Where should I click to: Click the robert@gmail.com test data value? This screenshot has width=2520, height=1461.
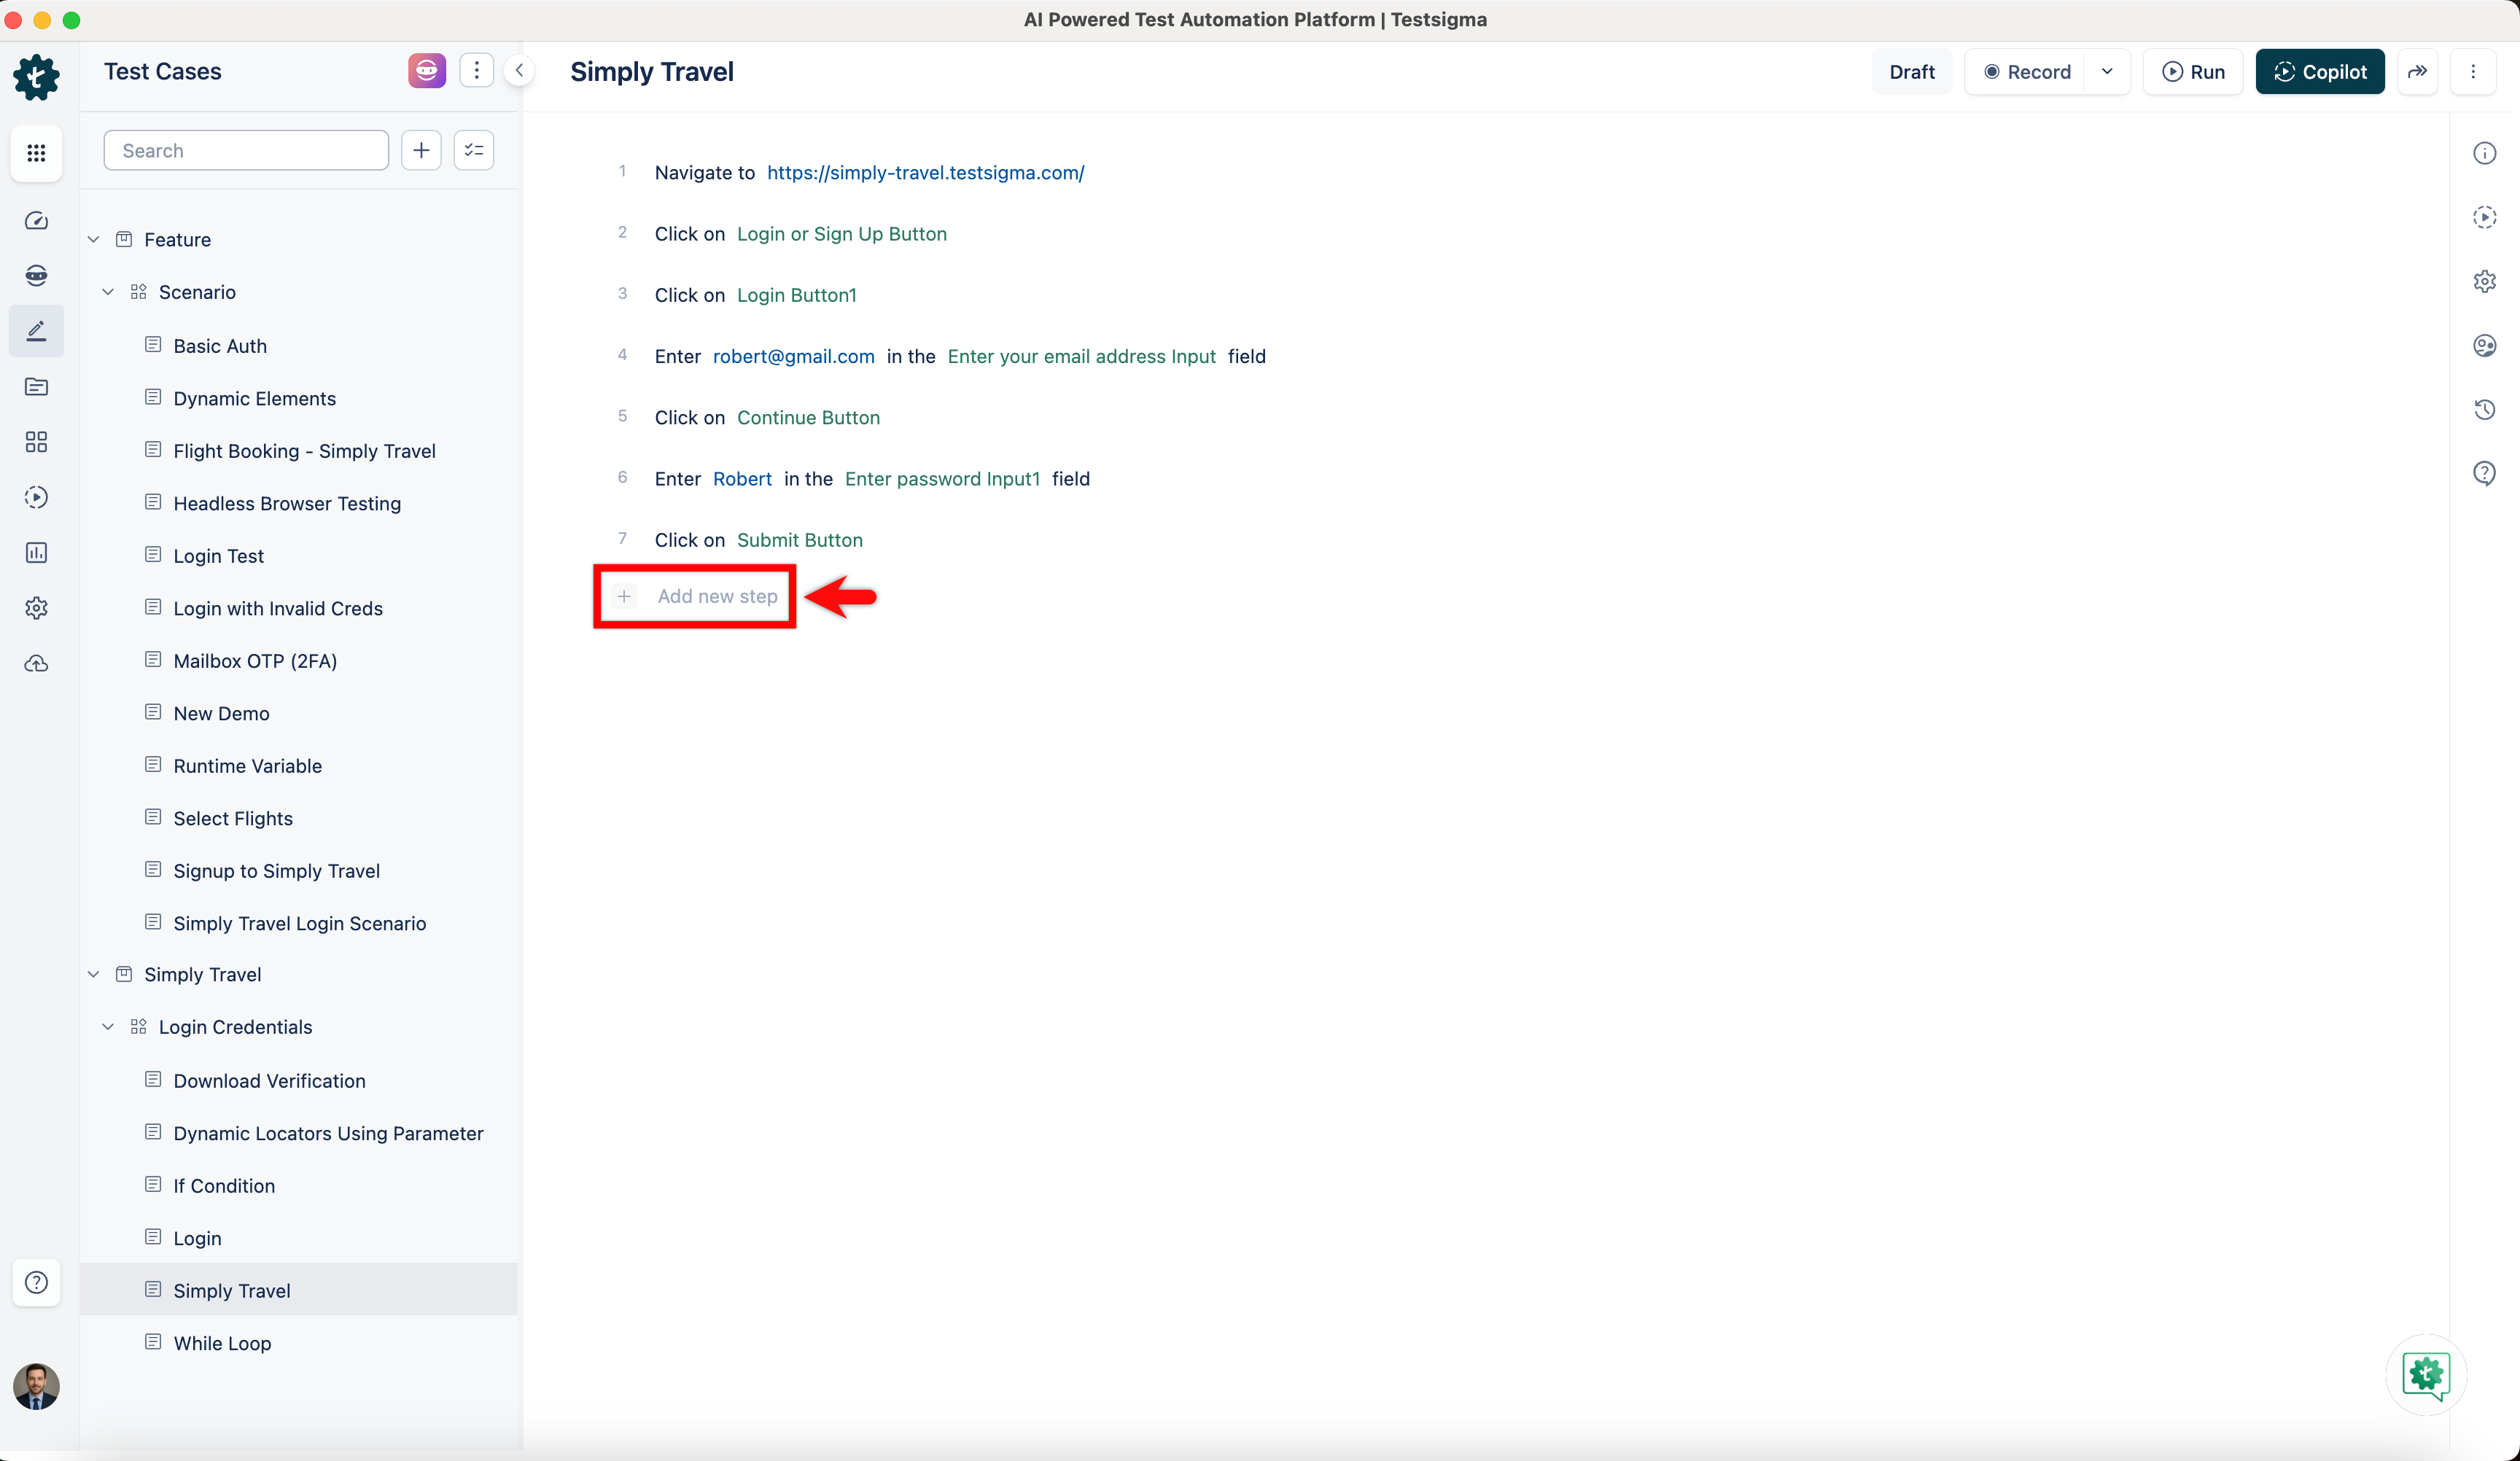click(x=793, y=356)
